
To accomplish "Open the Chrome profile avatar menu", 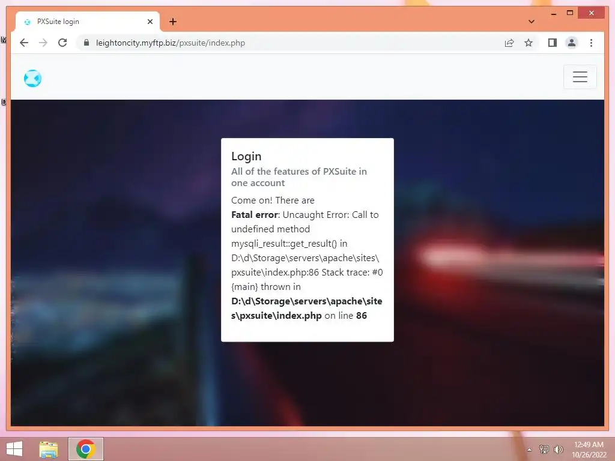I will [x=572, y=43].
